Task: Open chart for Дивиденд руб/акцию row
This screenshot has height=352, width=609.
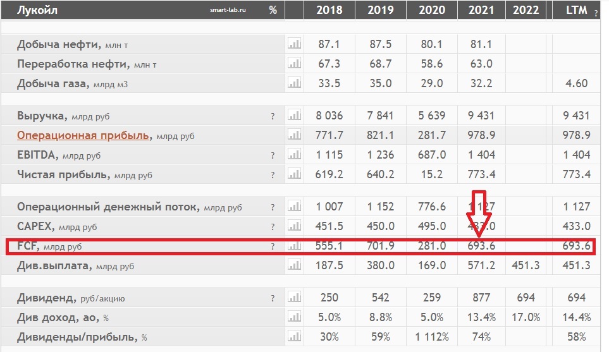Action: tap(294, 298)
